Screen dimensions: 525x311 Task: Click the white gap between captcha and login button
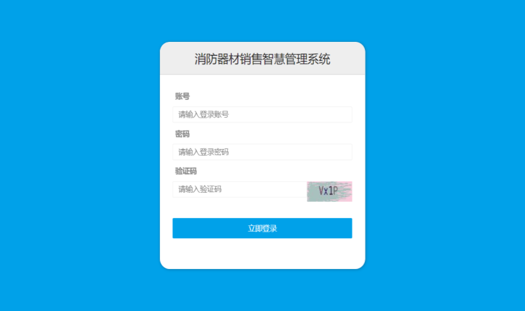[x=262, y=210]
